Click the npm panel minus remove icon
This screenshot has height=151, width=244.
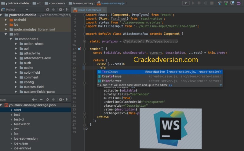(x=41, y=100)
